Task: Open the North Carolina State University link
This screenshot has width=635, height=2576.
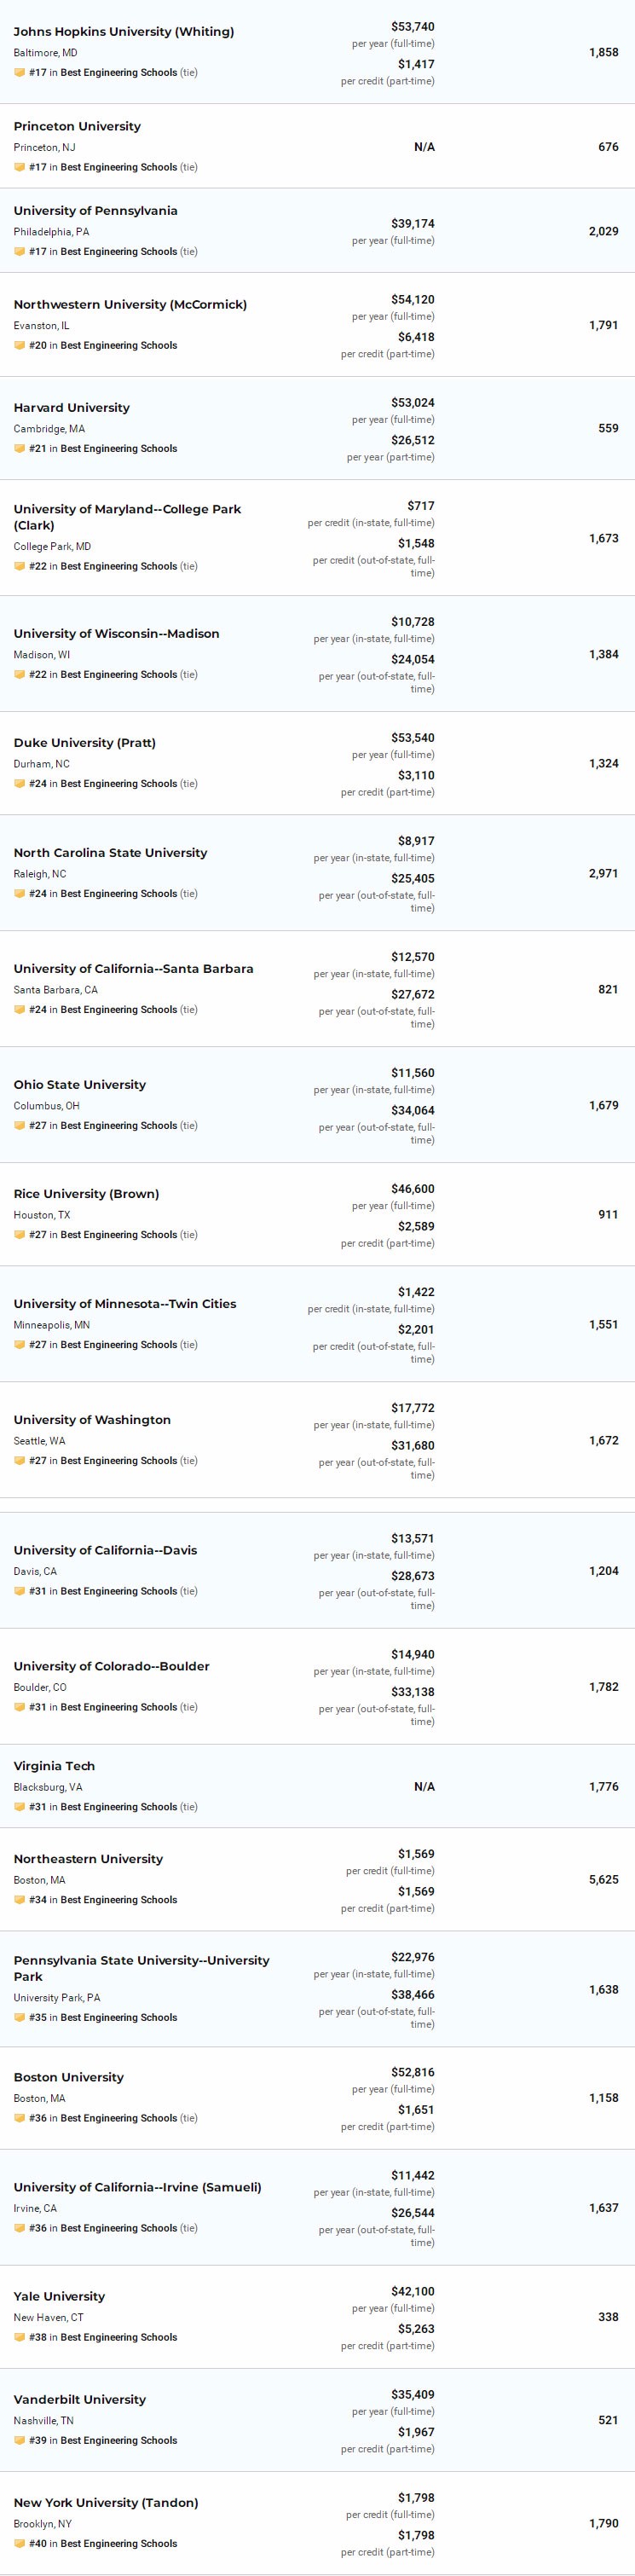Action: tap(110, 853)
